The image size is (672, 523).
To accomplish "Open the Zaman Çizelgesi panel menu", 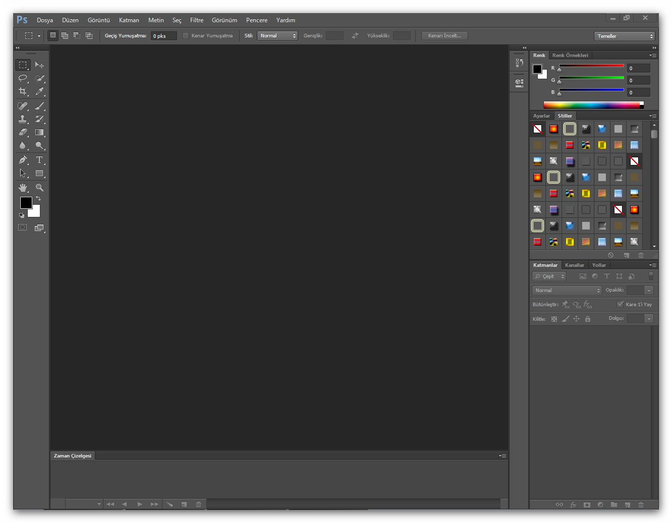I will pos(502,455).
